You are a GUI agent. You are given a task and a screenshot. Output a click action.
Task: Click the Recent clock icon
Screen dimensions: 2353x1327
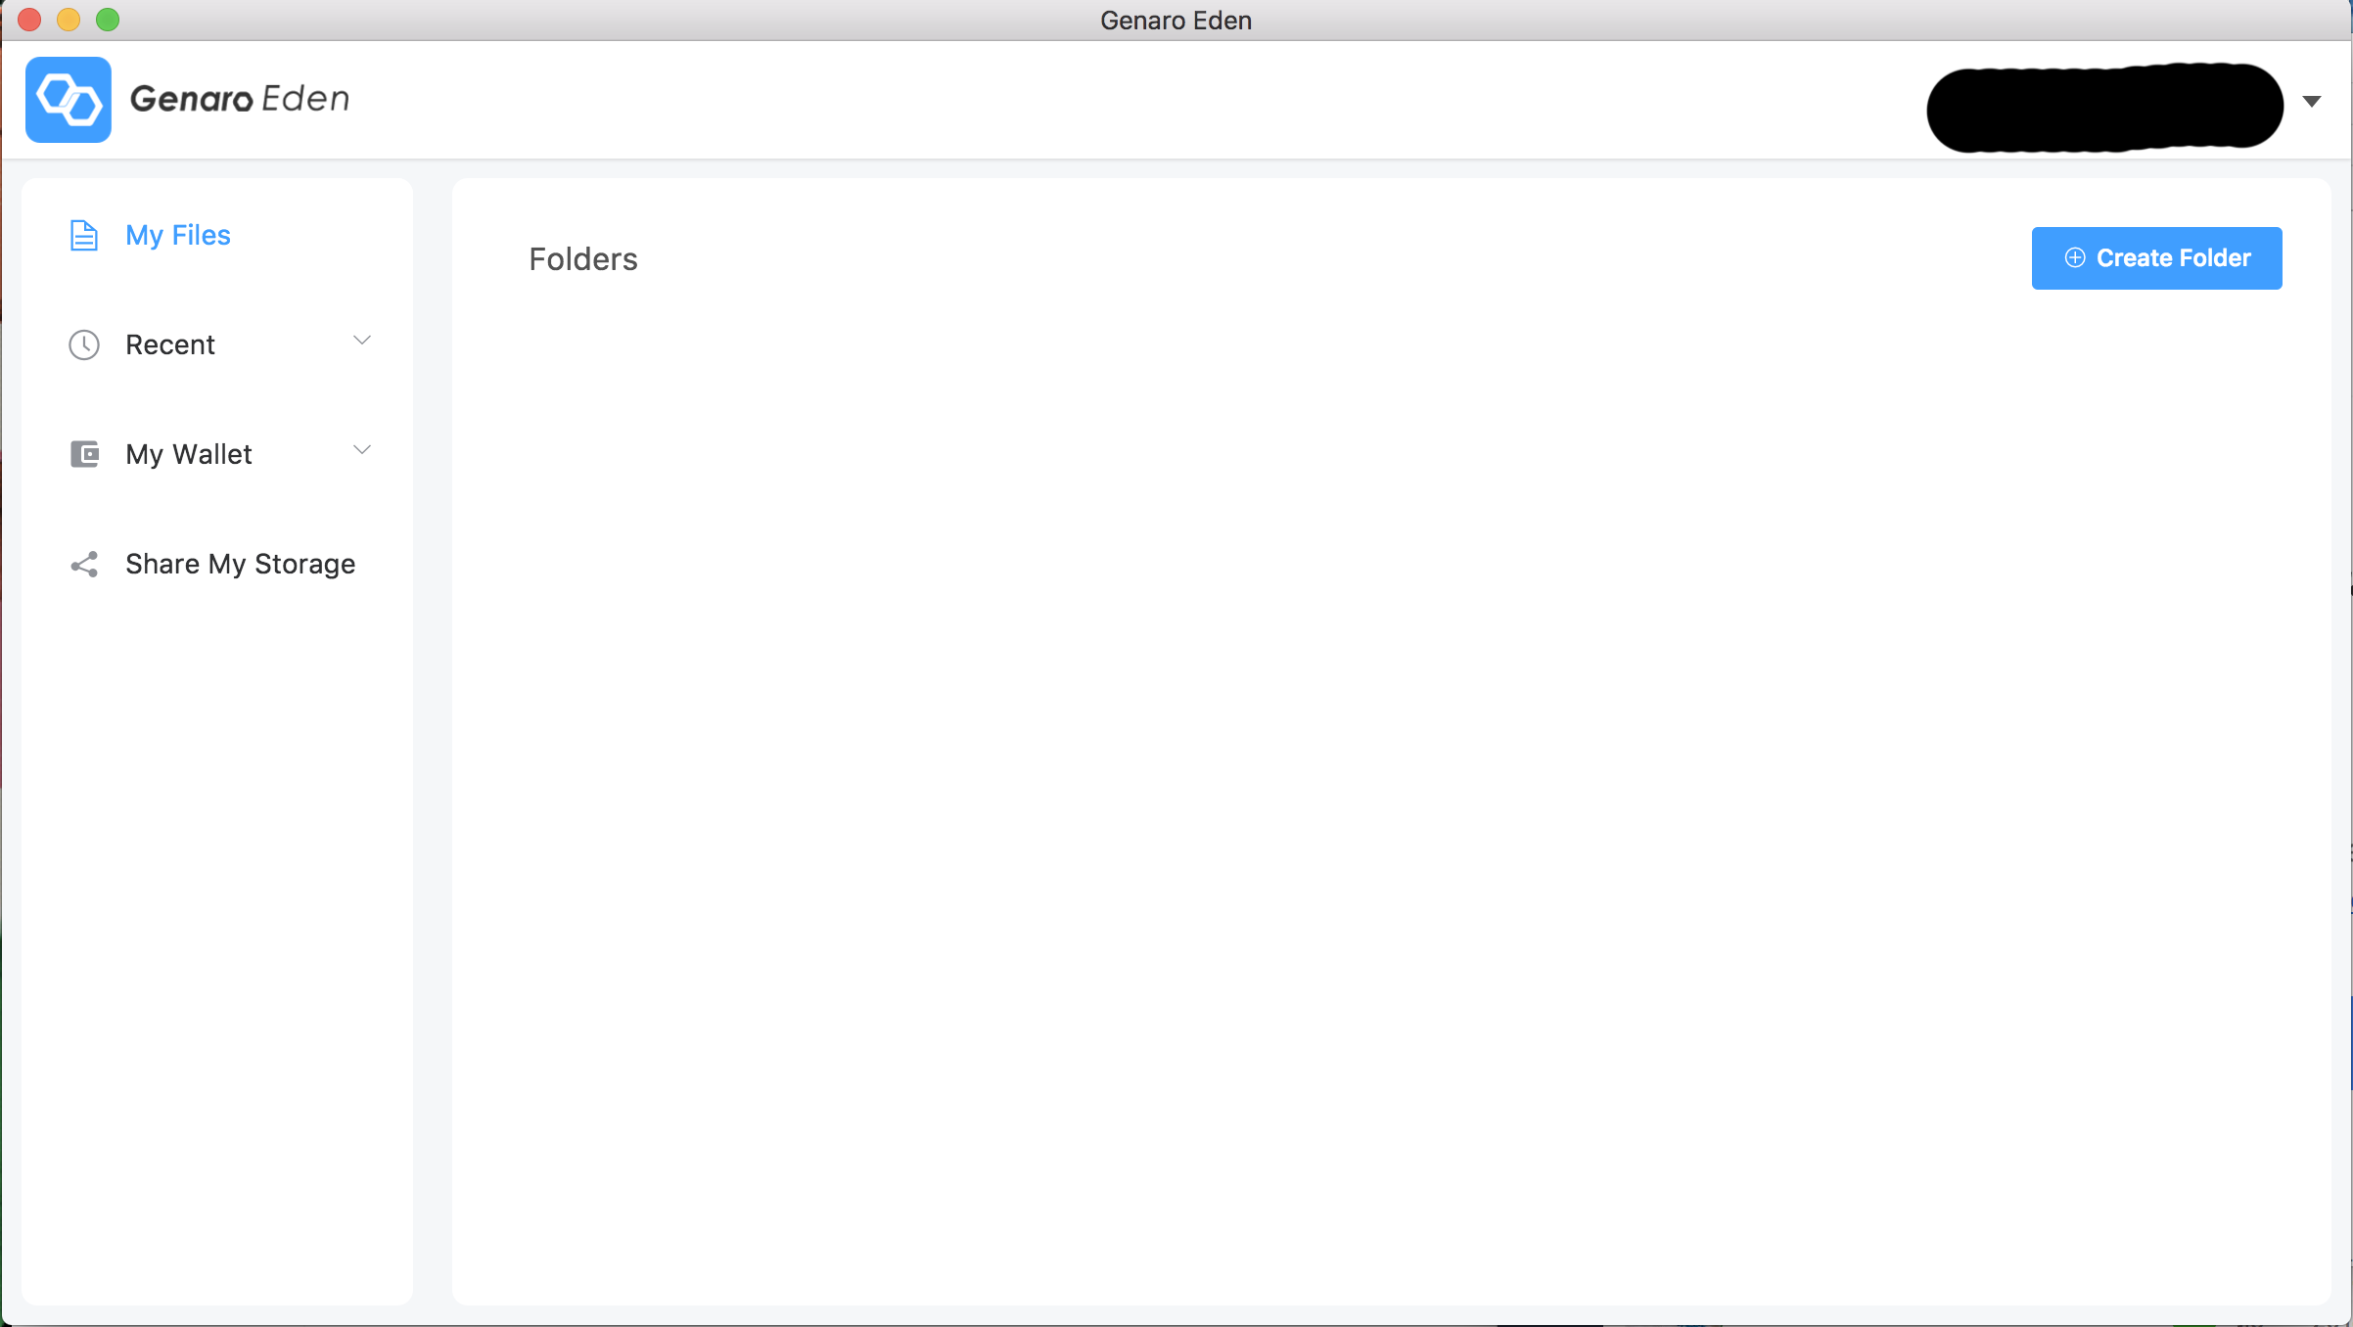82,344
